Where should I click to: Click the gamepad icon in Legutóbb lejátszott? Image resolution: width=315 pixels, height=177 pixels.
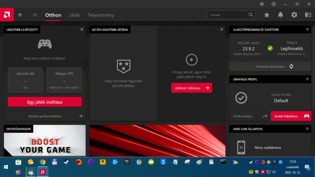[45, 44]
